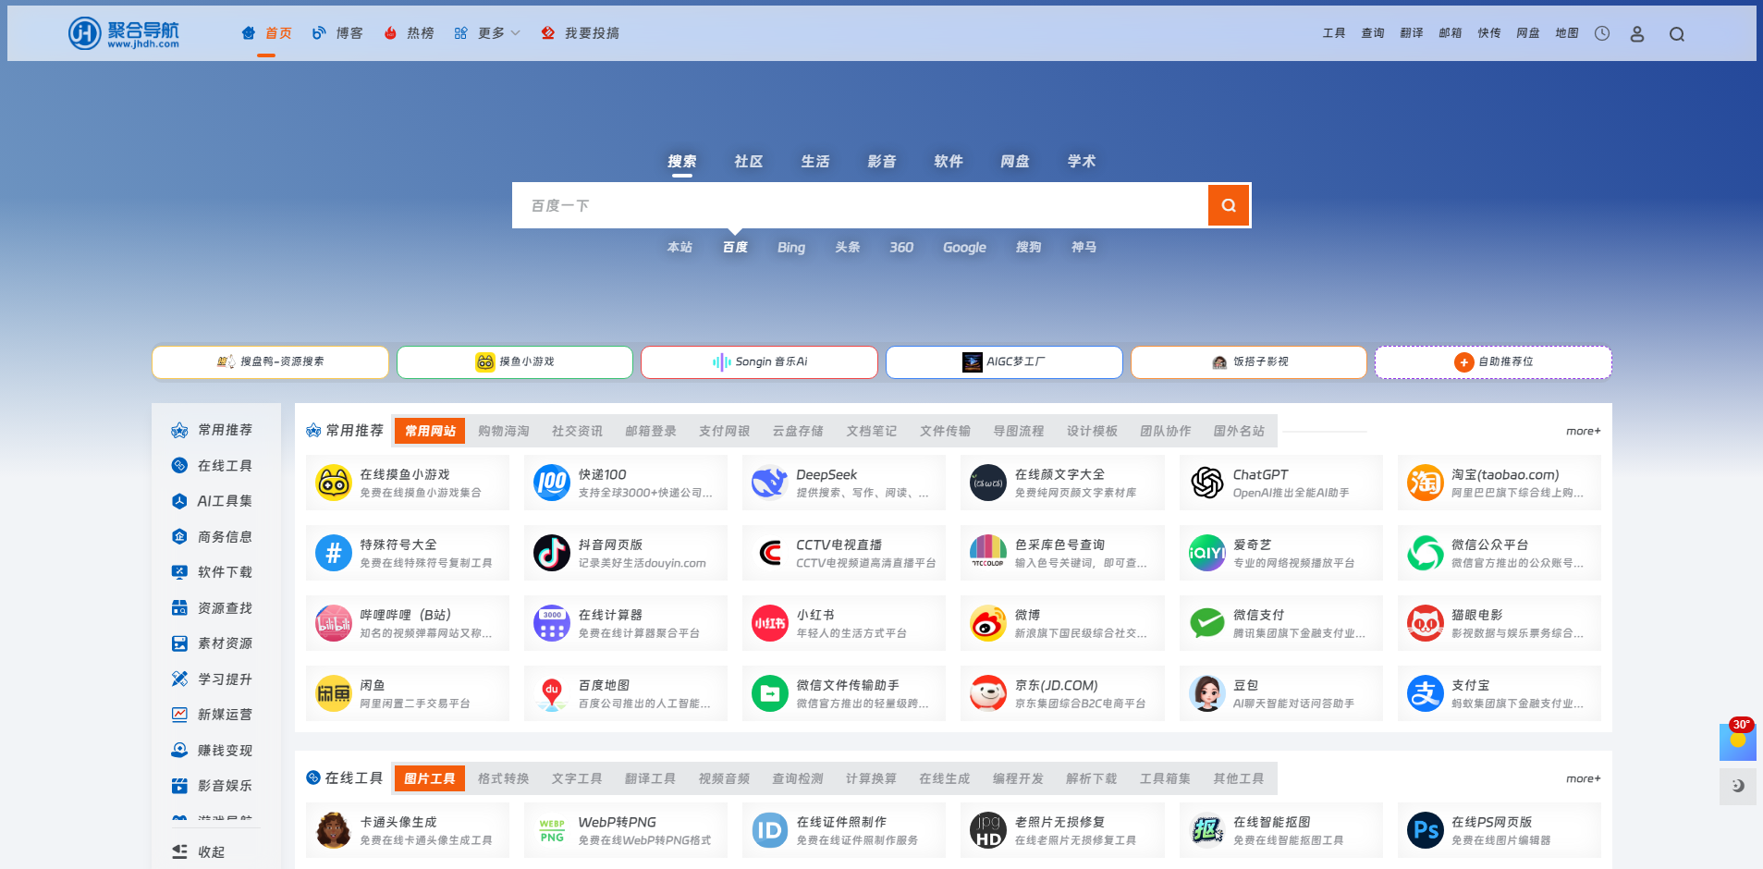This screenshot has height=869, width=1763.
Task: Open 饭搭子影视 promo button
Action: 1249,361
